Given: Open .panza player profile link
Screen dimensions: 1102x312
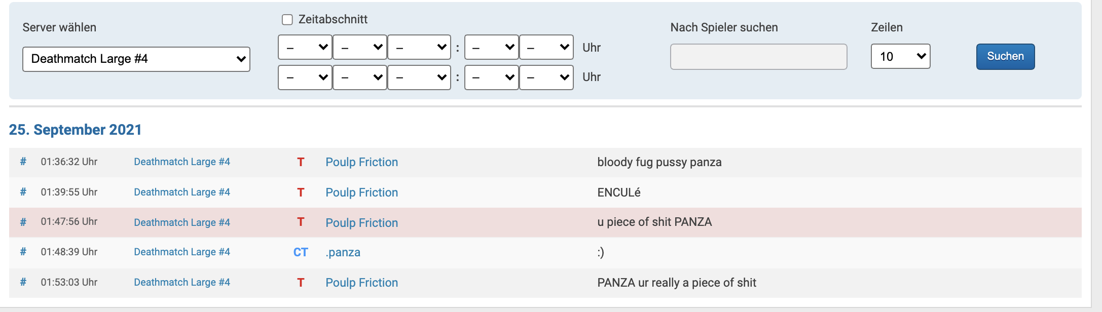Looking at the screenshot, I should (x=343, y=252).
